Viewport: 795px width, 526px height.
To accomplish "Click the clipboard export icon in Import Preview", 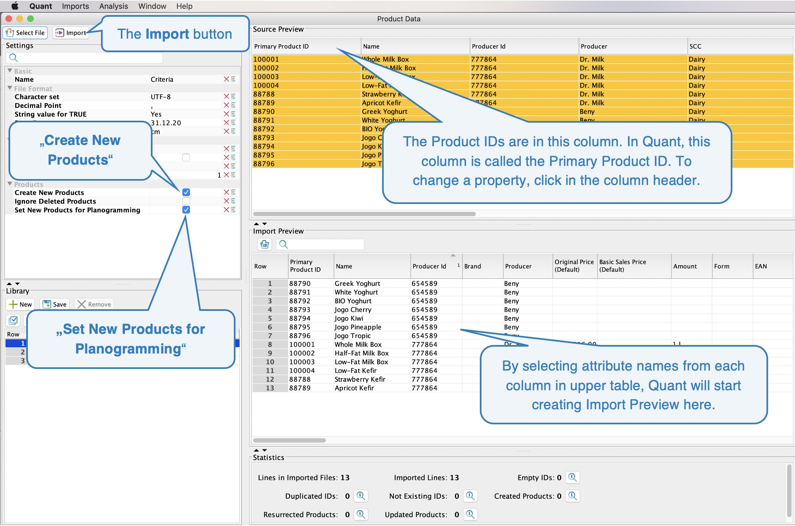I will [x=265, y=245].
